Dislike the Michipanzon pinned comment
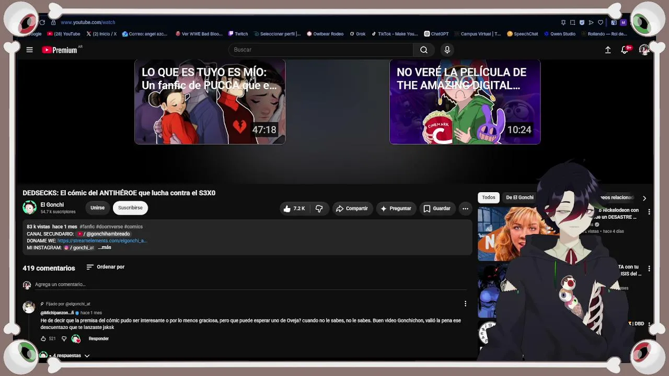 pyautogui.click(x=64, y=339)
